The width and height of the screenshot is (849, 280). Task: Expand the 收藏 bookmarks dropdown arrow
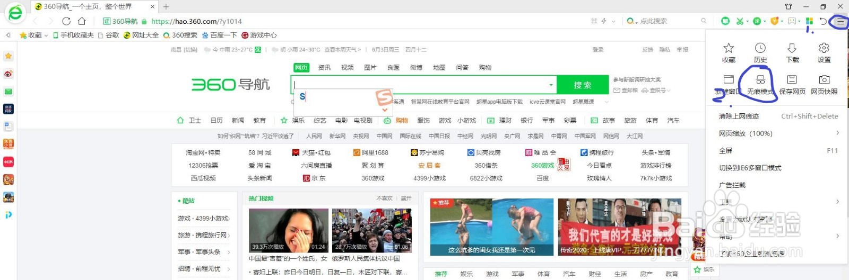click(46, 35)
